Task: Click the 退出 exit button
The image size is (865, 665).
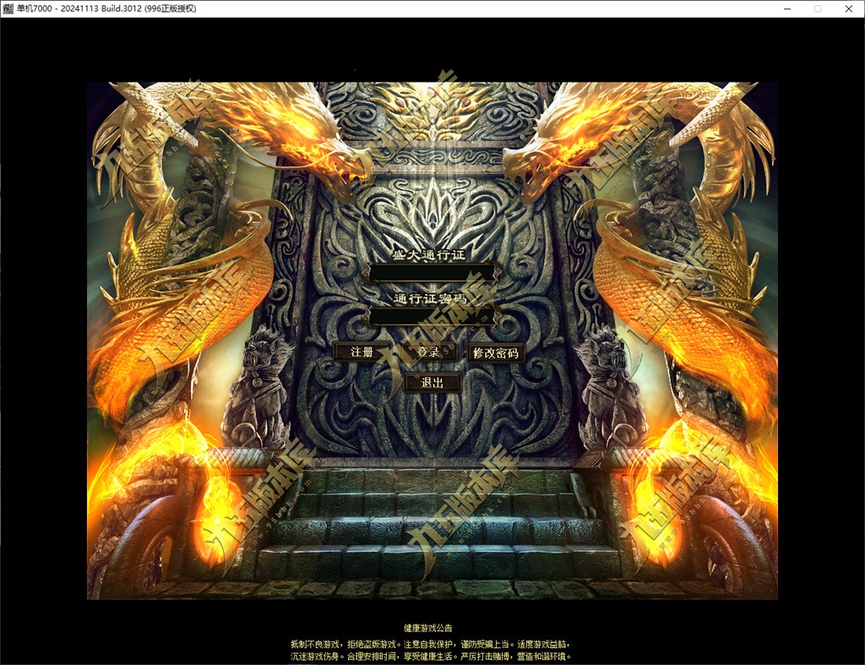Action: point(432,382)
